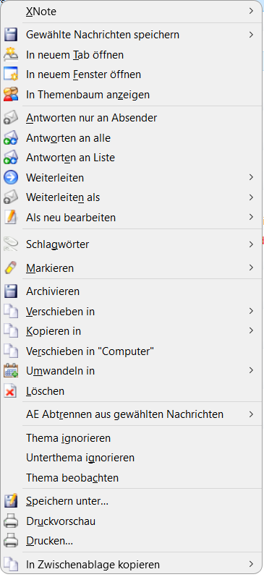Screen dimensions: 264x577
Task: Click the tag icon beside Schlagwörter
Action: pos(11,244)
